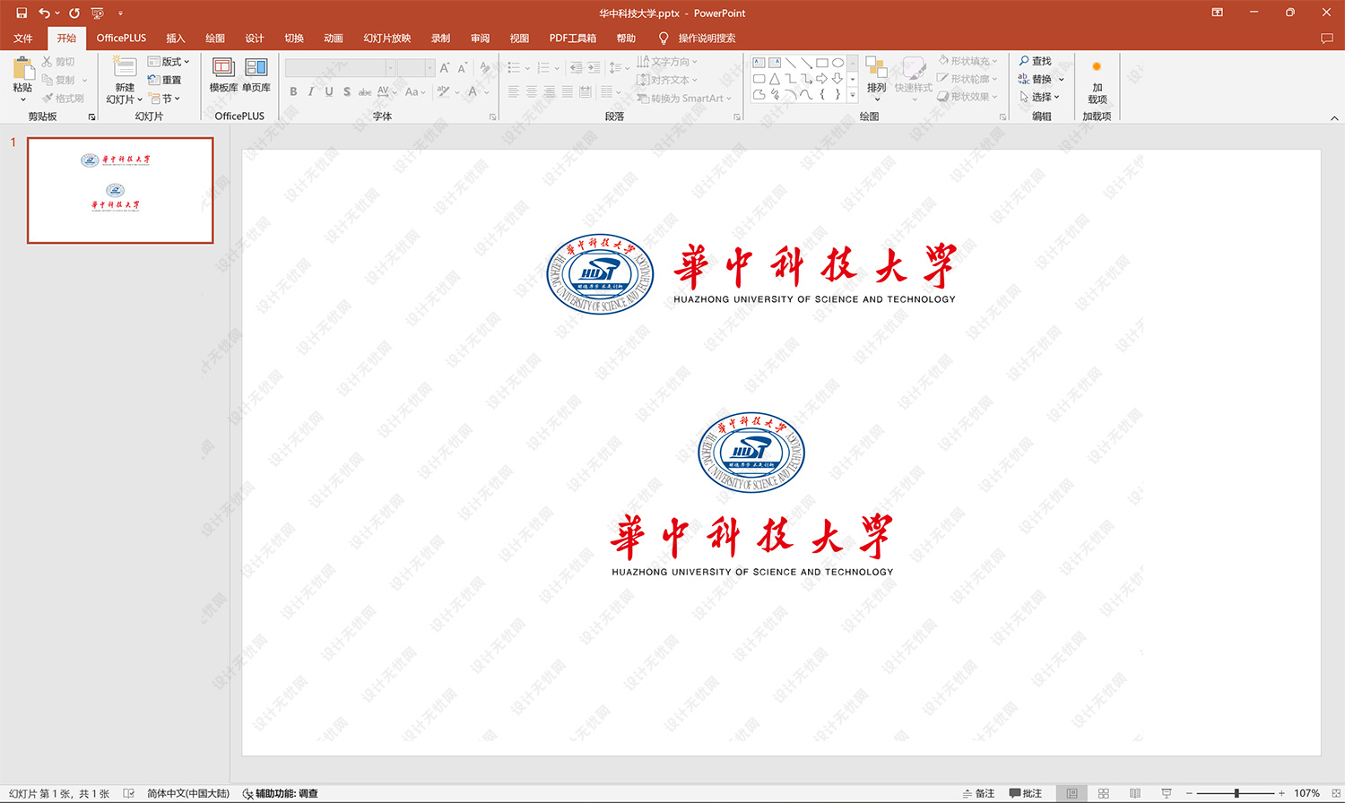This screenshot has width=1345, height=803.
Task: Switch to Slide Sorter view
Action: (1104, 793)
